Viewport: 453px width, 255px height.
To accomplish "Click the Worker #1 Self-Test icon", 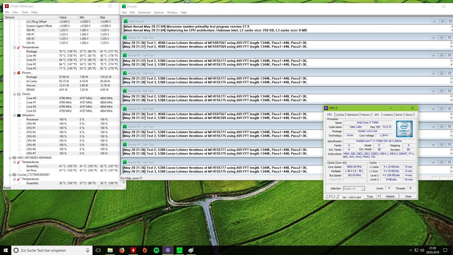I will coord(125,37).
